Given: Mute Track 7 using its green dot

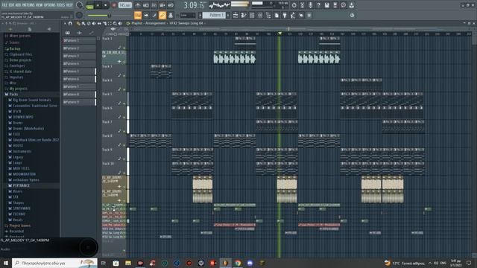Looking at the screenshot, I should coord(124,131).
